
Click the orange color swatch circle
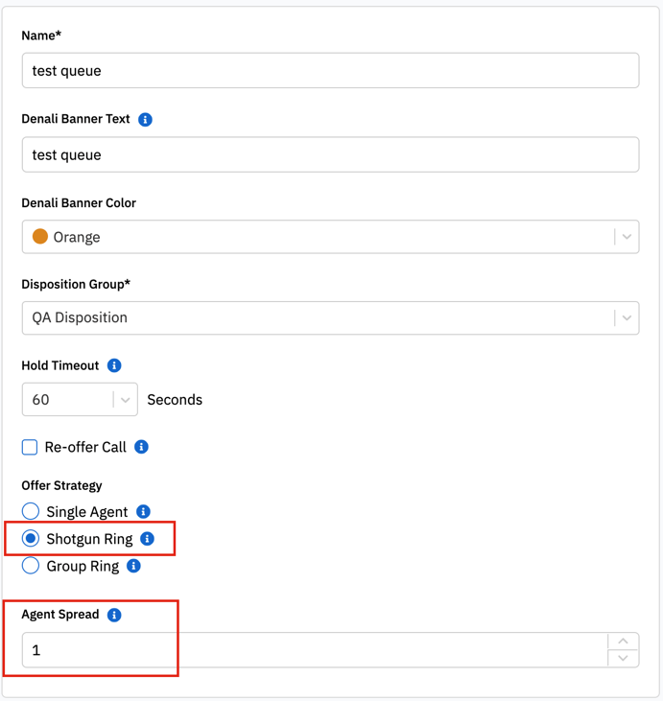pos(40,236)
